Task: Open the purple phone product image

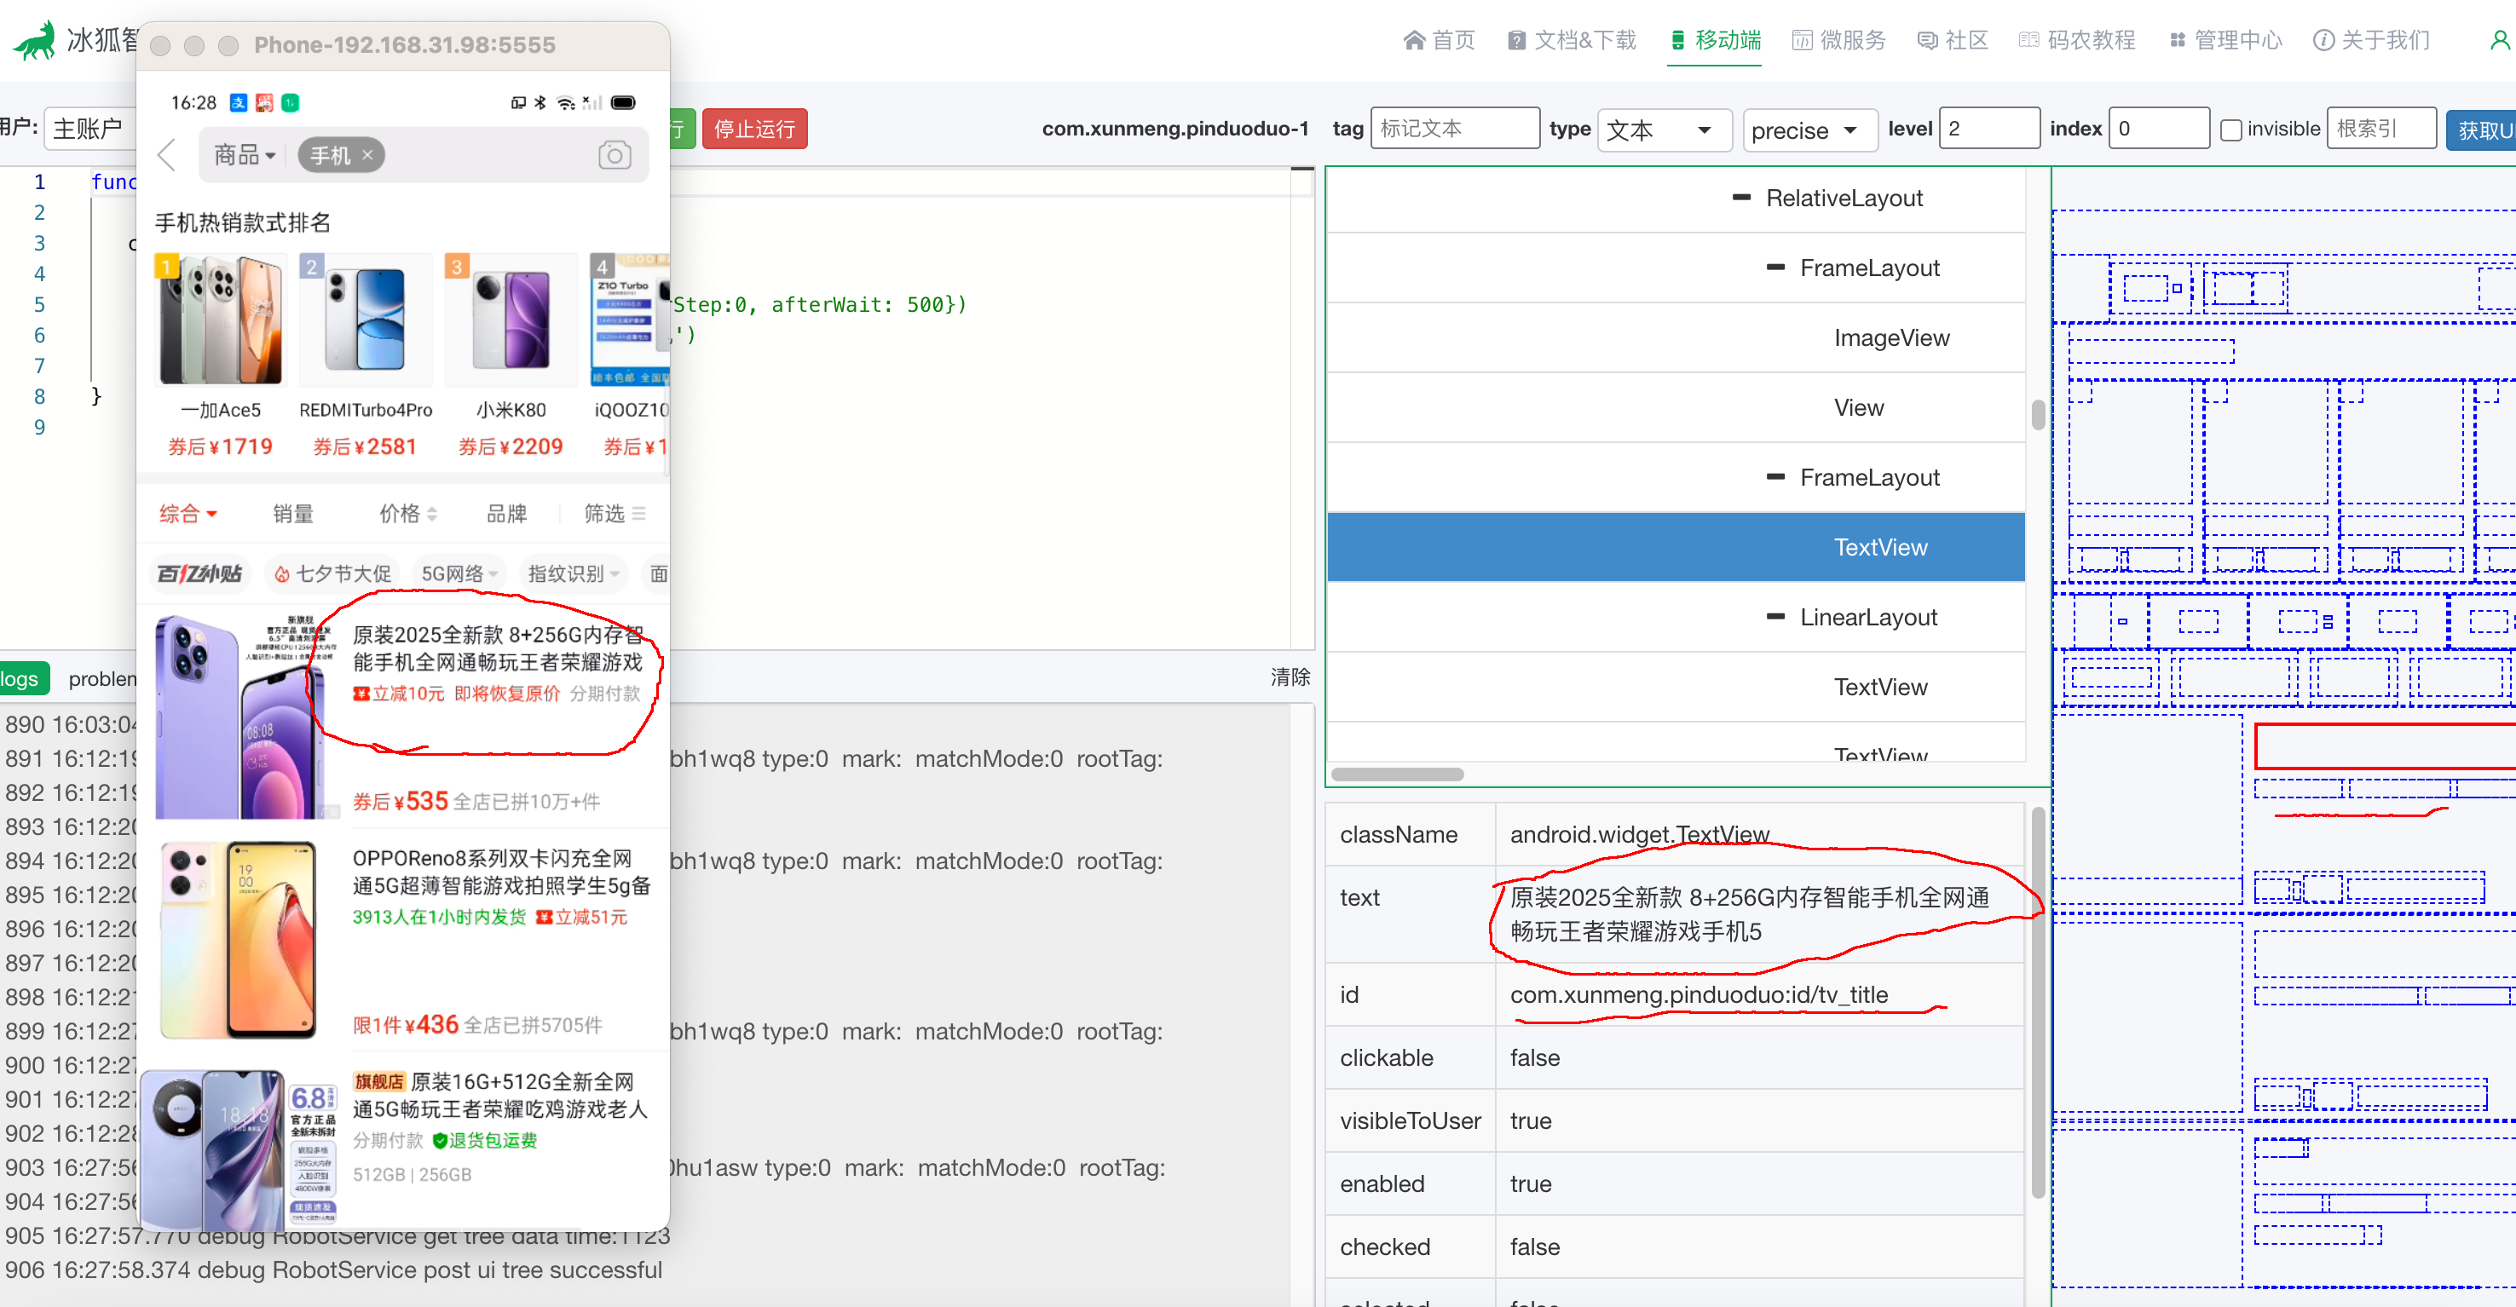Action: tap(246, 716)
